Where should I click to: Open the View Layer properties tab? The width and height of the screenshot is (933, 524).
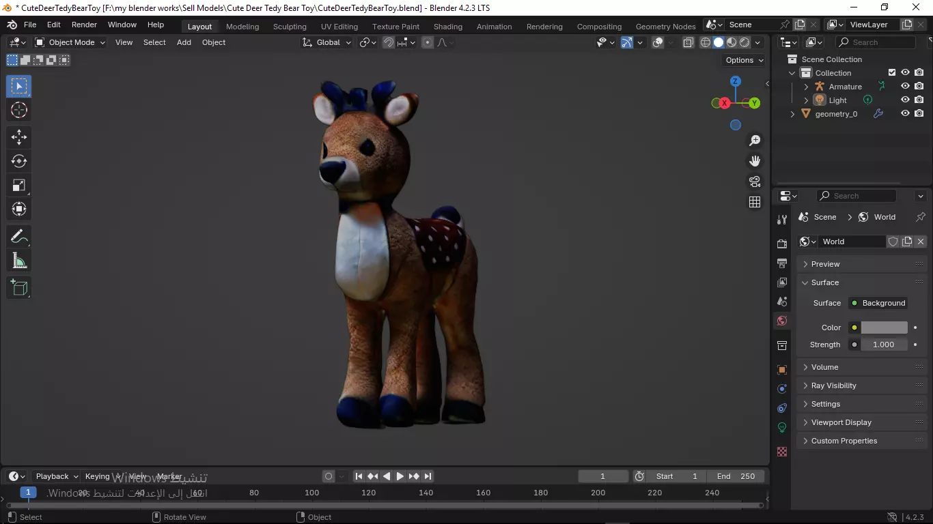coord(782,282)
